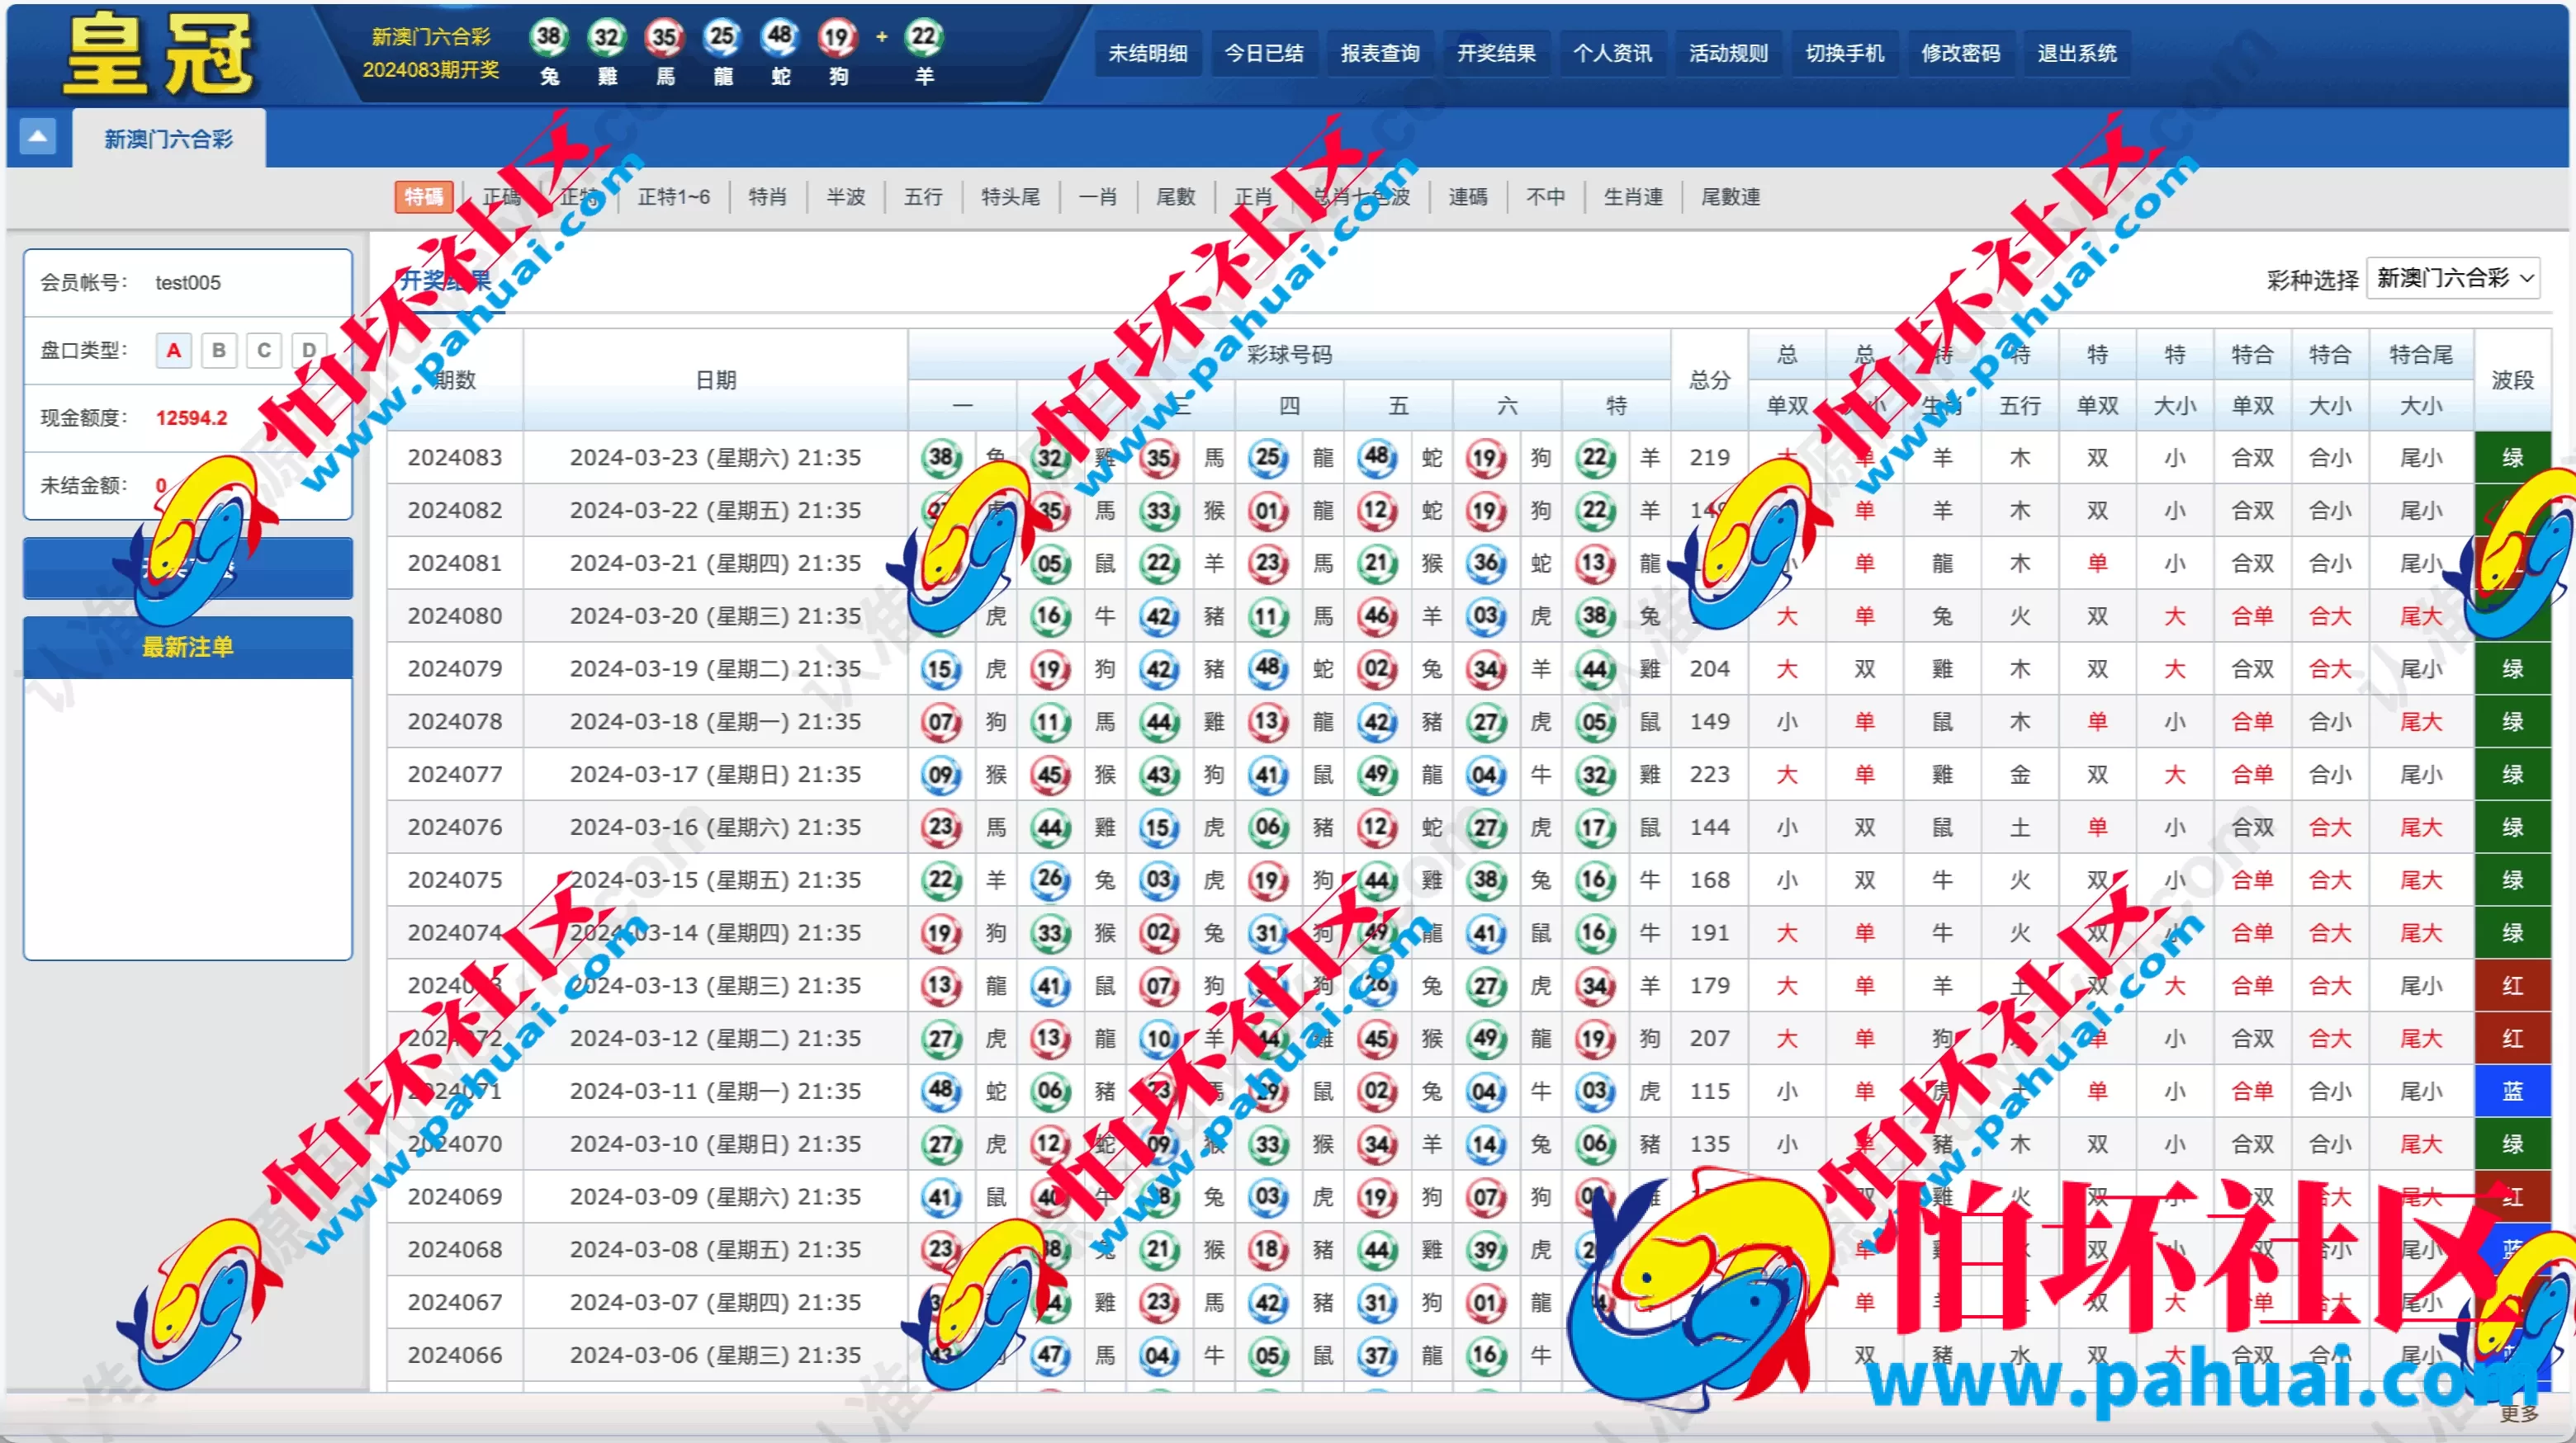Screen dimensions: 2576x1443
Task: Click first ball 09 in row 2024077
Action: [x=941, y=775]
